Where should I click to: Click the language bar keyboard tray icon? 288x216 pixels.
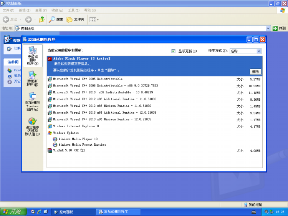(254, 212)
